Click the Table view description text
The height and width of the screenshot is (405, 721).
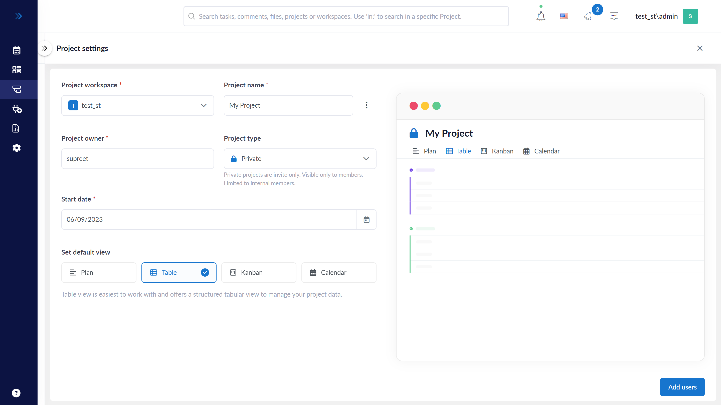click(202, 294)
